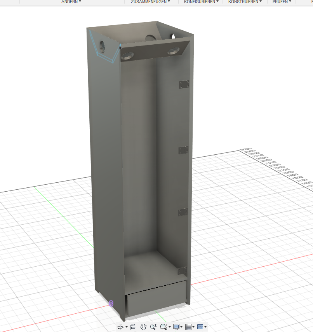Open the PRÜFEN toolbar menu
The width and height of the screenshot is (313, 332).
[282, 2]
